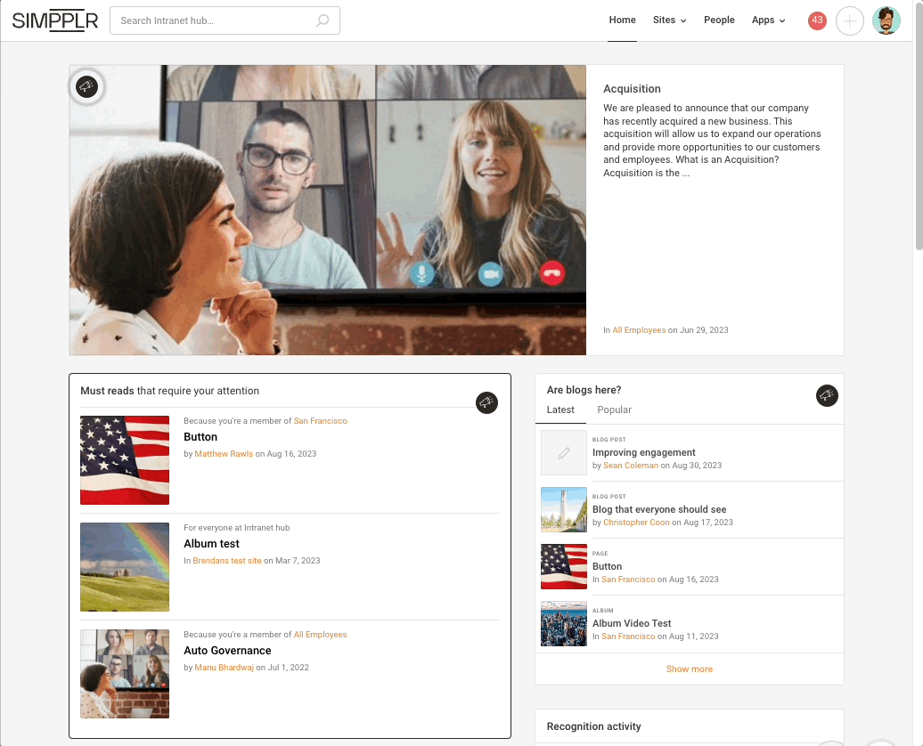Click the Must reads panel heading text
Viewport: 923px width, 746px height.
click(169, 391)
